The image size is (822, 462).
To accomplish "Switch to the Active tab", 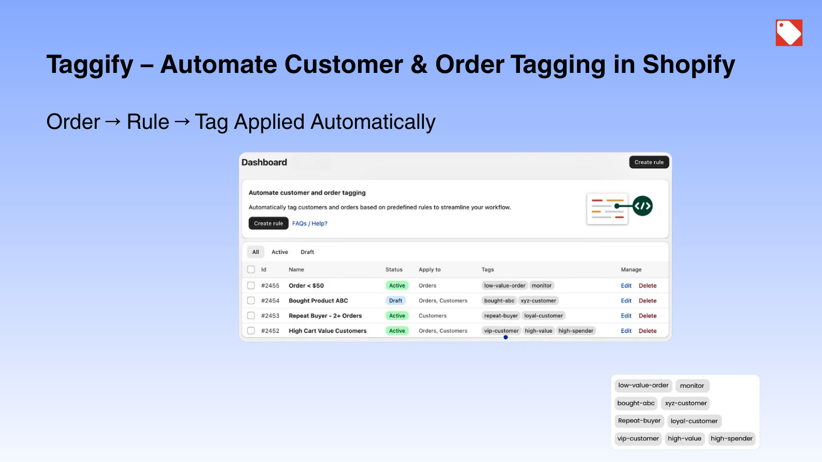I will 280,252.
